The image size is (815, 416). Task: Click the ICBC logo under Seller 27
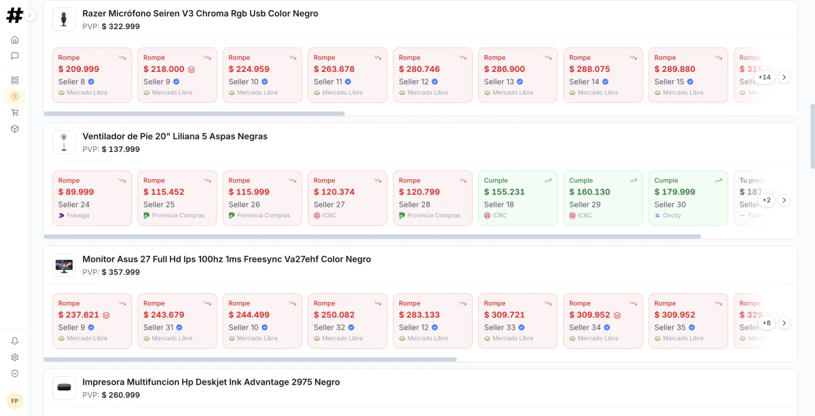[316, 216]
